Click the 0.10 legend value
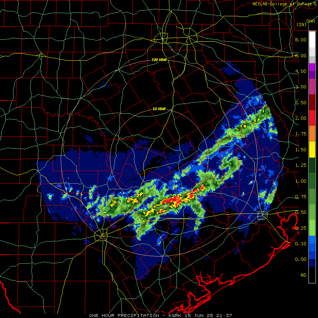318x318 pixels. pyautogui.click(x=301, y=243)
